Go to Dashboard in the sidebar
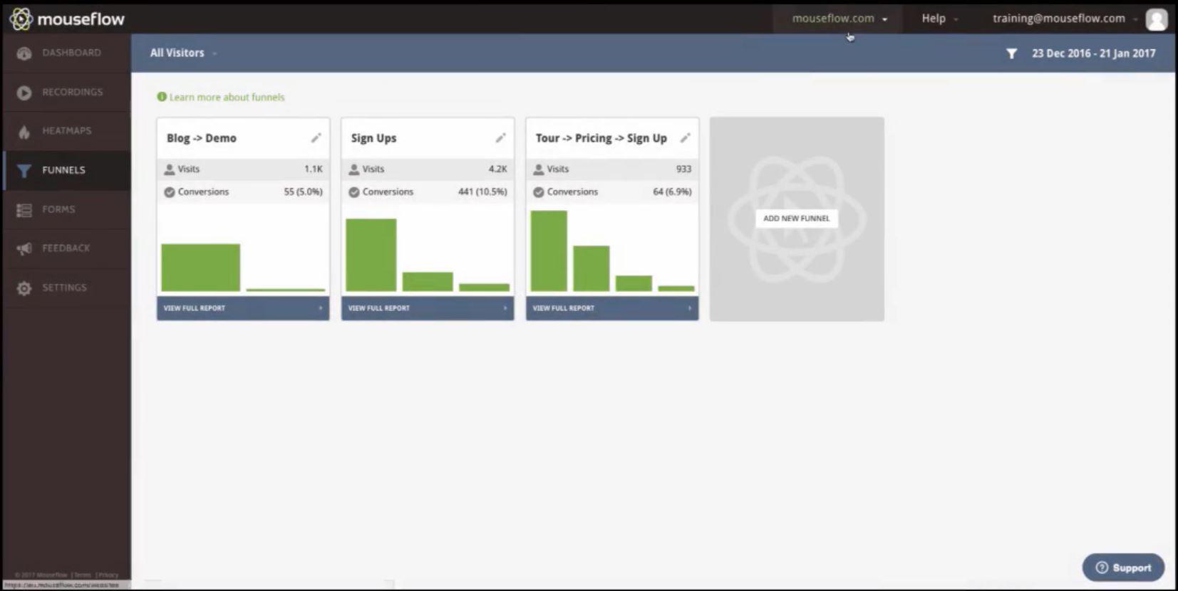 66,53
